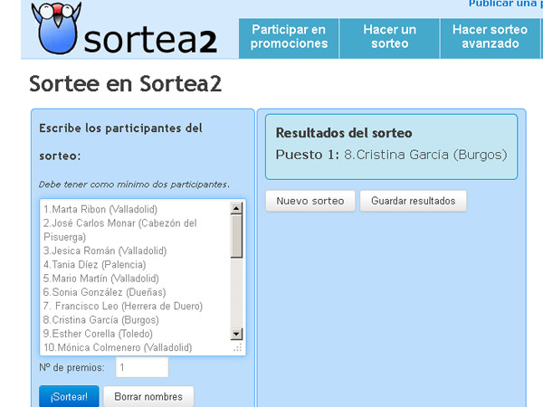The height and width of the screenshot is (407, 543).
Task: Click the Mónica Colmenero entry in list
Action: coord(117,347)
